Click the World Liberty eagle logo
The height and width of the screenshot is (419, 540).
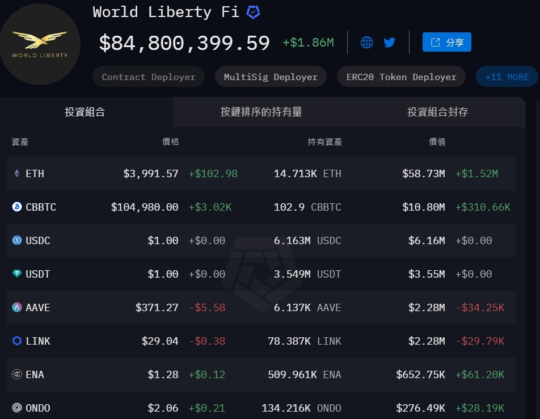tap(40, 44)
